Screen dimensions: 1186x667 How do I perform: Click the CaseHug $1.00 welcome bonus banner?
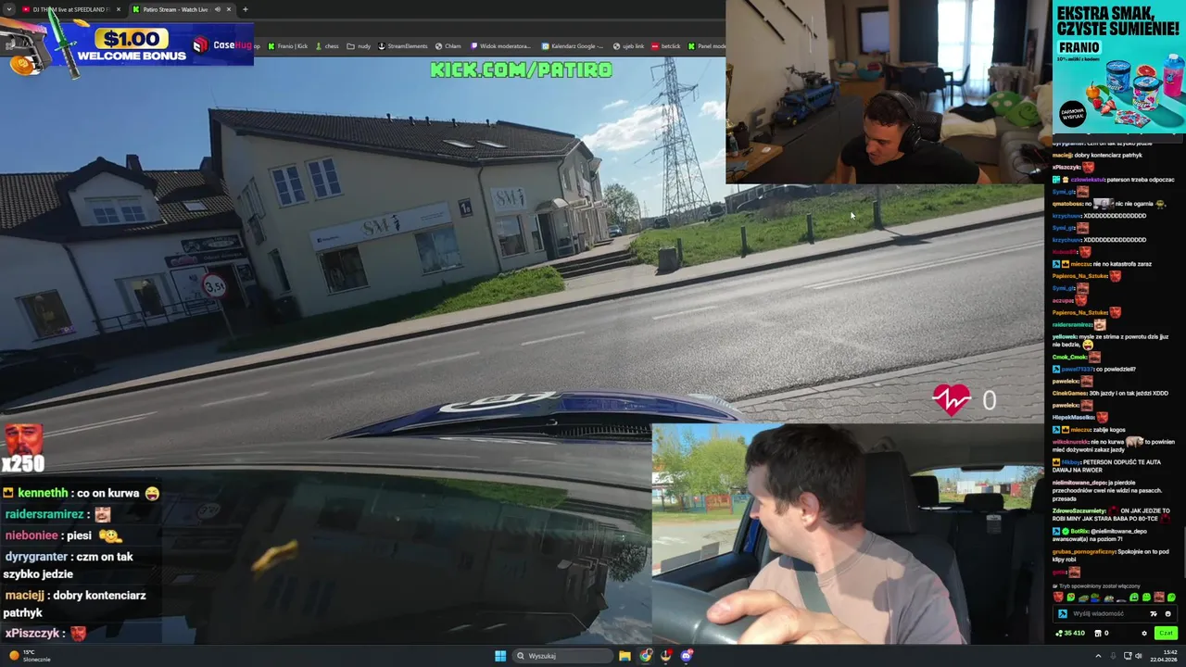(127, 44)
